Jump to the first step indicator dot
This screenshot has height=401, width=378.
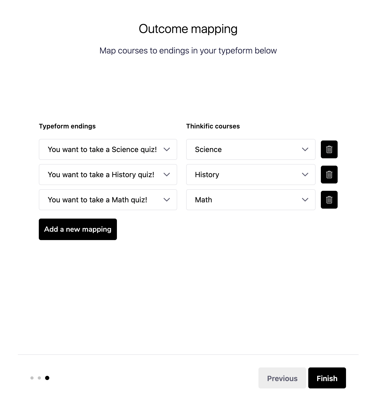pos(32,378)
